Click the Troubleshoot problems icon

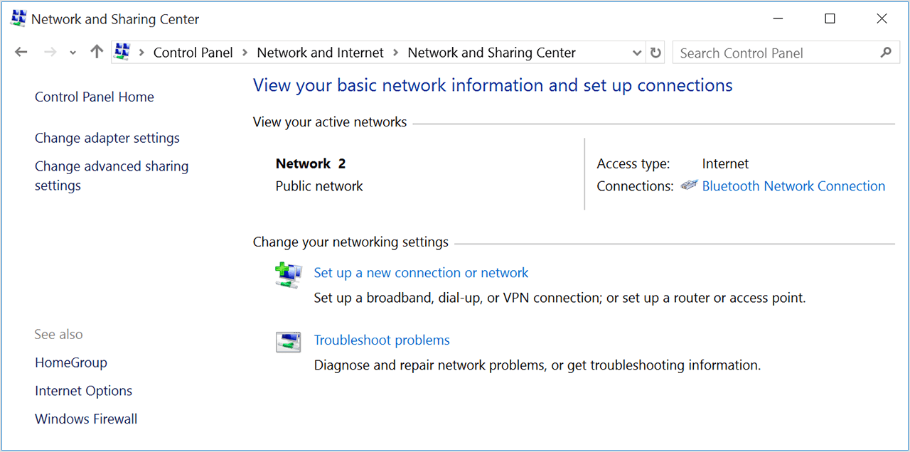tap(289, 342)
